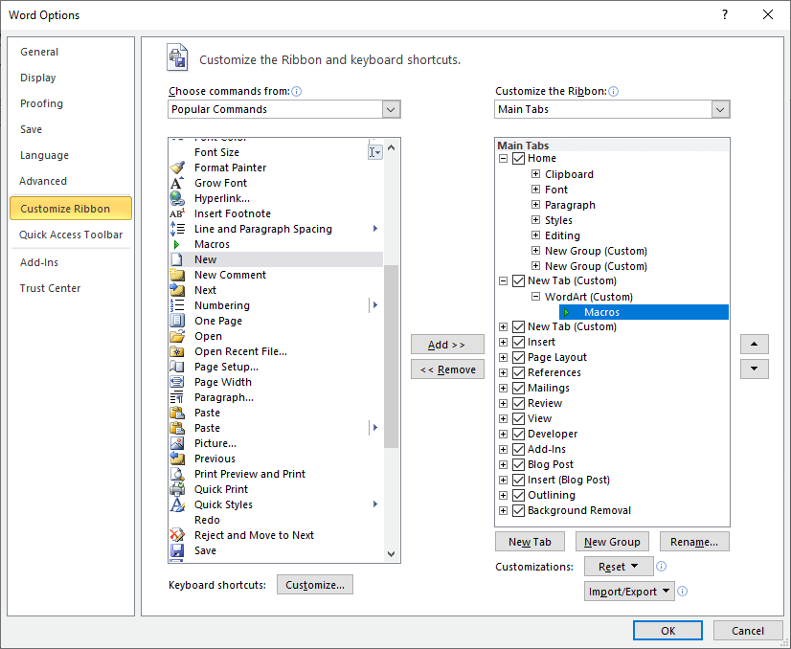The width and height of the screenshot is (791, 649).
Task: Click the New Comment icon
Action: 177,275
